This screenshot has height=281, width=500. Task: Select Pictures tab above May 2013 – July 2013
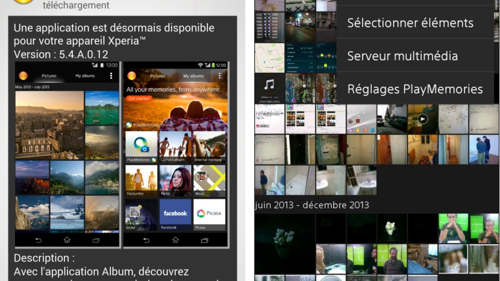pyautogui.click(x=49, y=76)
